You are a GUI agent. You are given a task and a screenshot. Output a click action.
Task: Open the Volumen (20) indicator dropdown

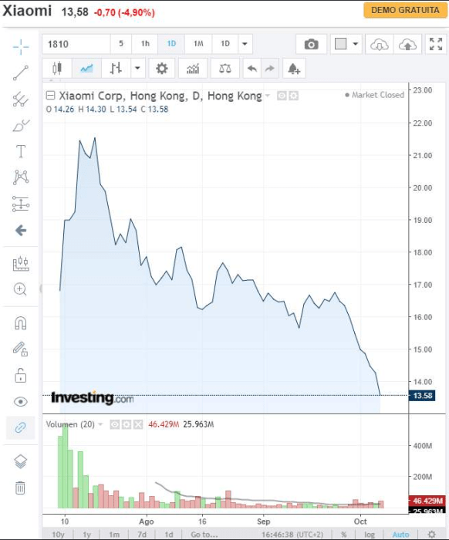pyautogui.click(x=101, y=424)
